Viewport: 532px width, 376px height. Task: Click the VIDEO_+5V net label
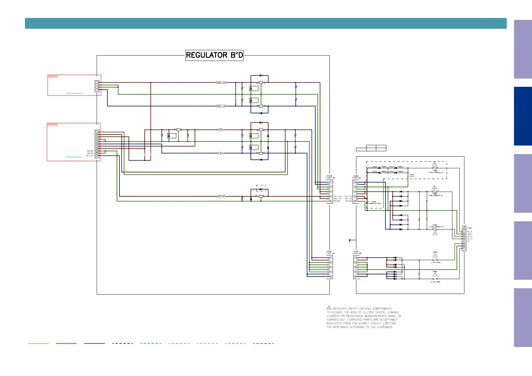(x=221, y=82)
